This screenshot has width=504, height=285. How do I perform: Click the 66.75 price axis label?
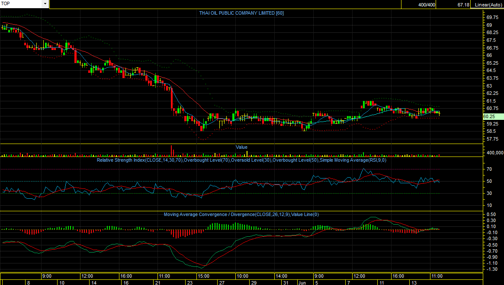pos(492,48)
